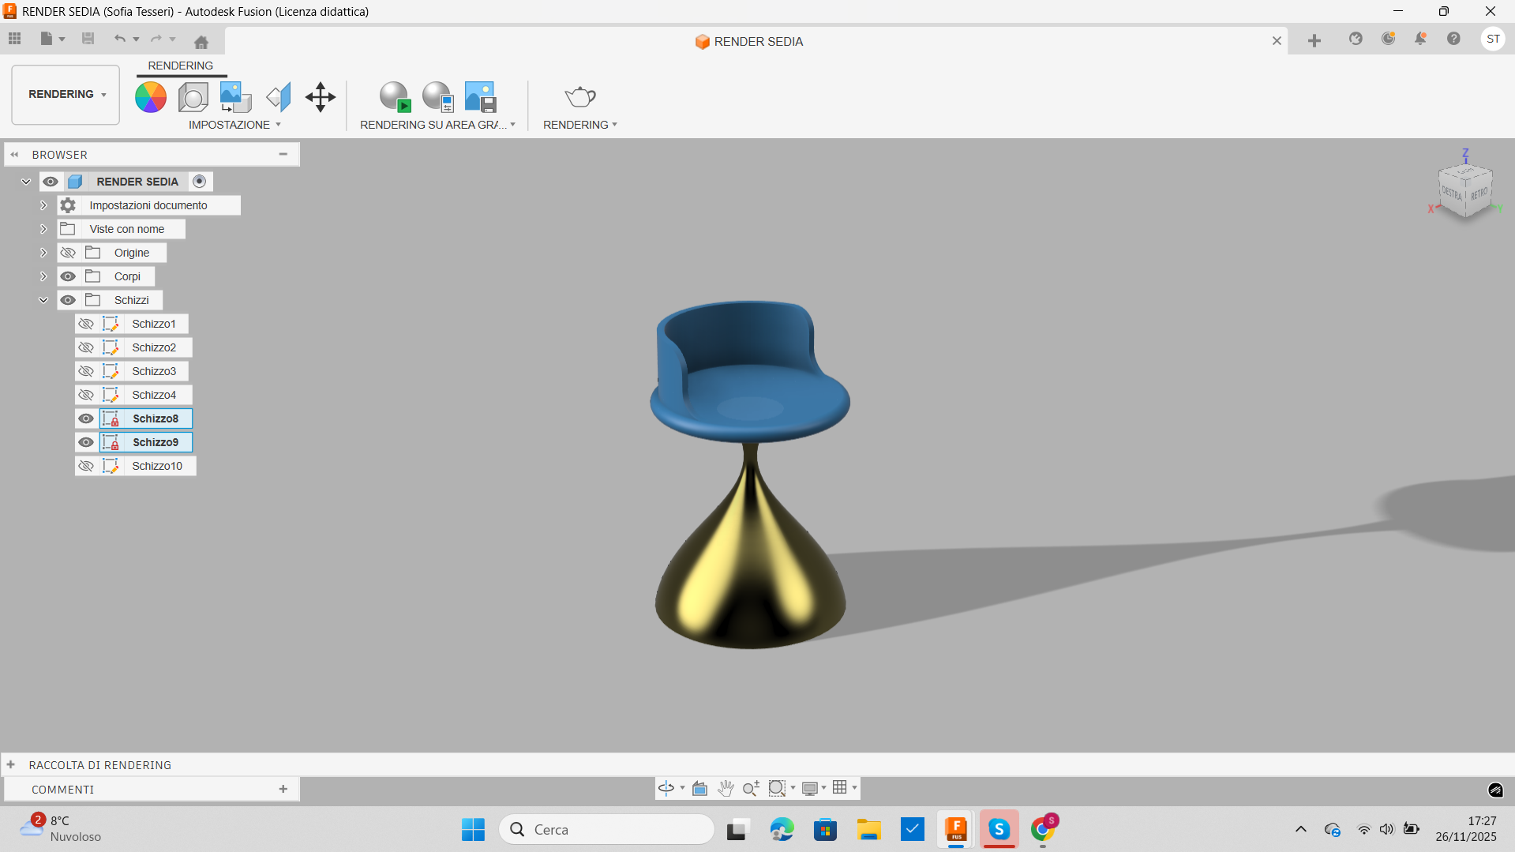Expand the RACCOLTA DI RENDERING panel
Image resolution: width=1515 pixels, height=852 pixels.
[x=11, y=764]
